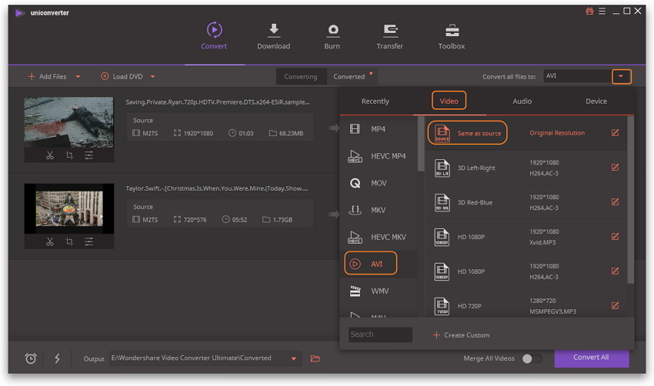Screen dimensions: 654x386
Task: Edit the 3D Red-Blue preset
Action: coord(615,202)
